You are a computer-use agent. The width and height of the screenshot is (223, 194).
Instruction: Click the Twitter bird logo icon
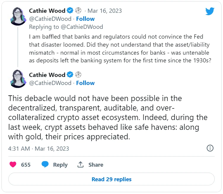tap(210, 11)
